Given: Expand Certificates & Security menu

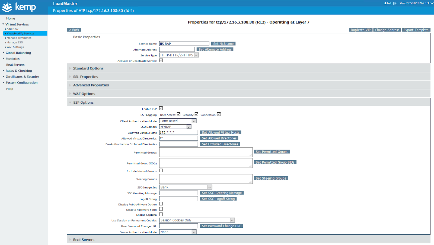Looking at the screenshot, I should [22, 77].
